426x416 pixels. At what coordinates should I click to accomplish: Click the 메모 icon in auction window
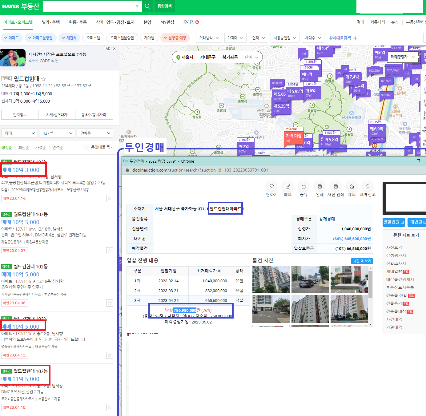[x=288, y=186]
